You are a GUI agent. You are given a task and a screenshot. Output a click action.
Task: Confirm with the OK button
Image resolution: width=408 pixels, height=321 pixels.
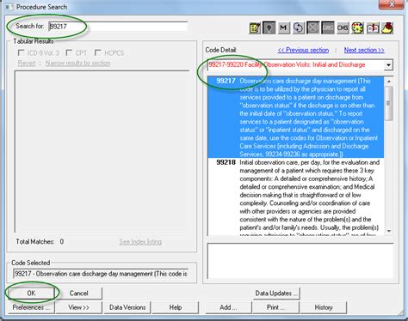click(31, 293)
